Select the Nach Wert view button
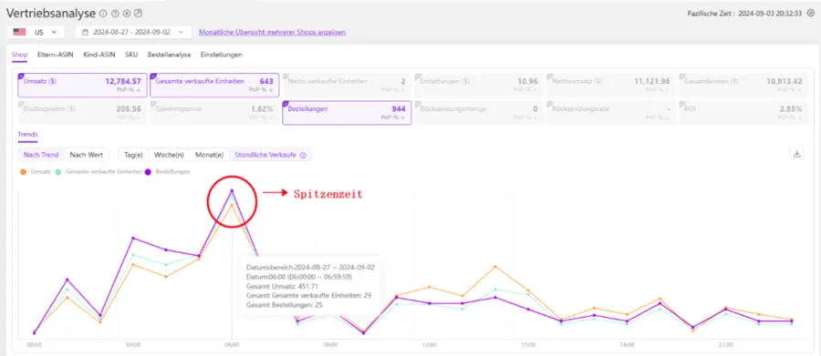 click(87, 155)
